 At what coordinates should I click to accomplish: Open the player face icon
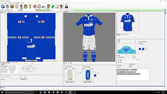pos(21,7)
